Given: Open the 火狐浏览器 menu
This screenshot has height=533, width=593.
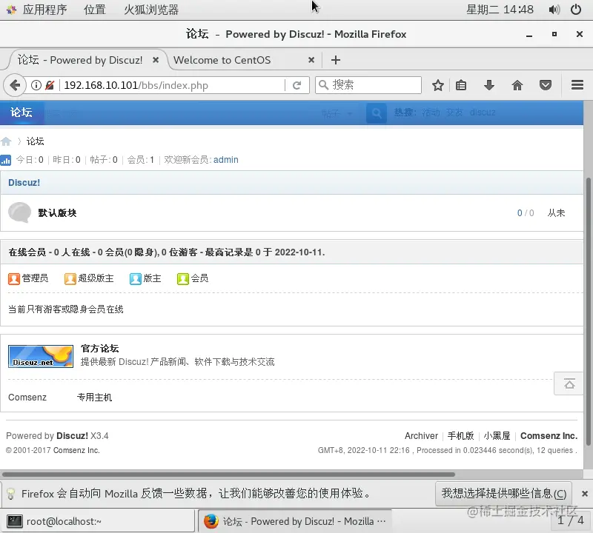Looking at the screenshot, I should (151, 10).
